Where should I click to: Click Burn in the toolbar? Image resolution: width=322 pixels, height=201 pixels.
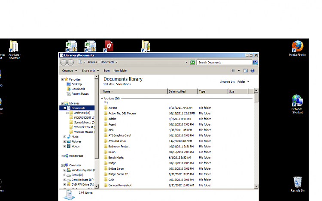click(x=106, y=70)
